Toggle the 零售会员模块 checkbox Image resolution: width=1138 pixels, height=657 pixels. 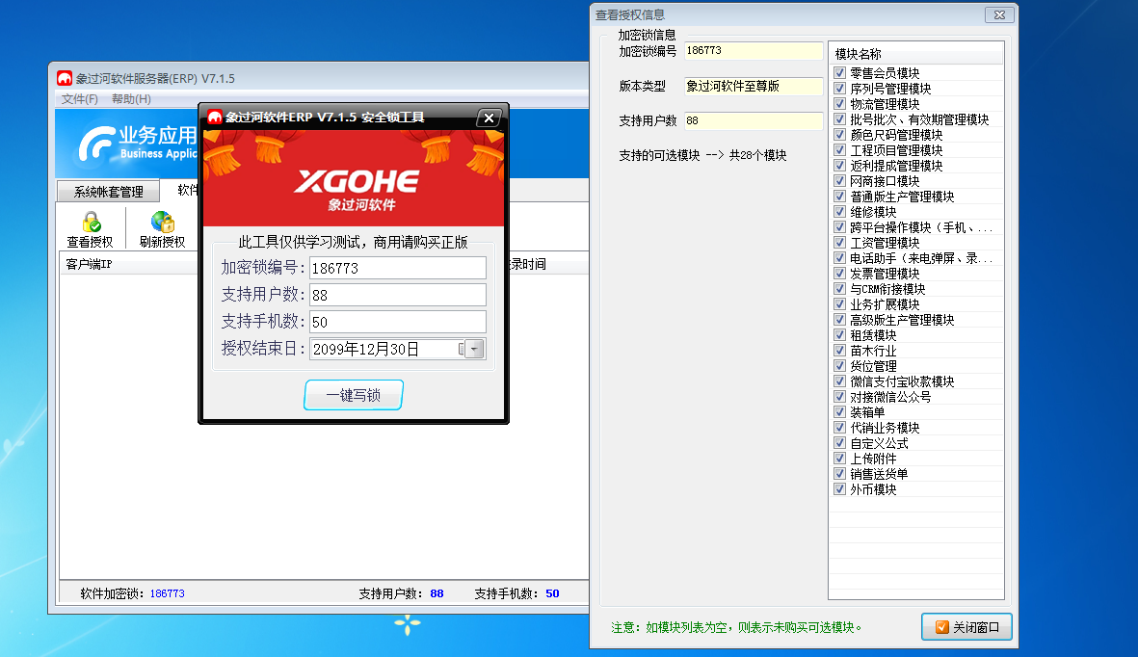pyautogui.click(x=839, y=72)
